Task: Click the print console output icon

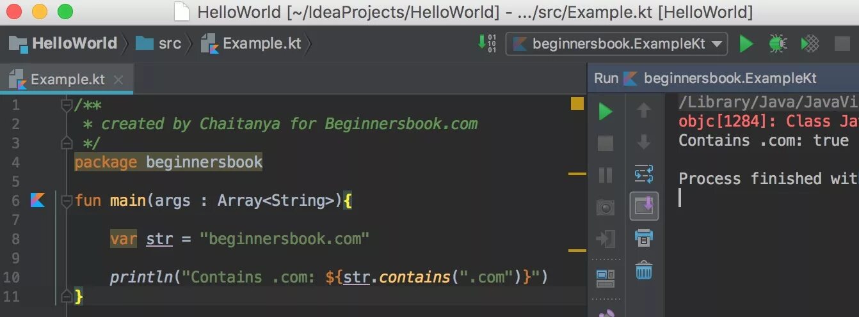Action: click(x=644, y=238)
